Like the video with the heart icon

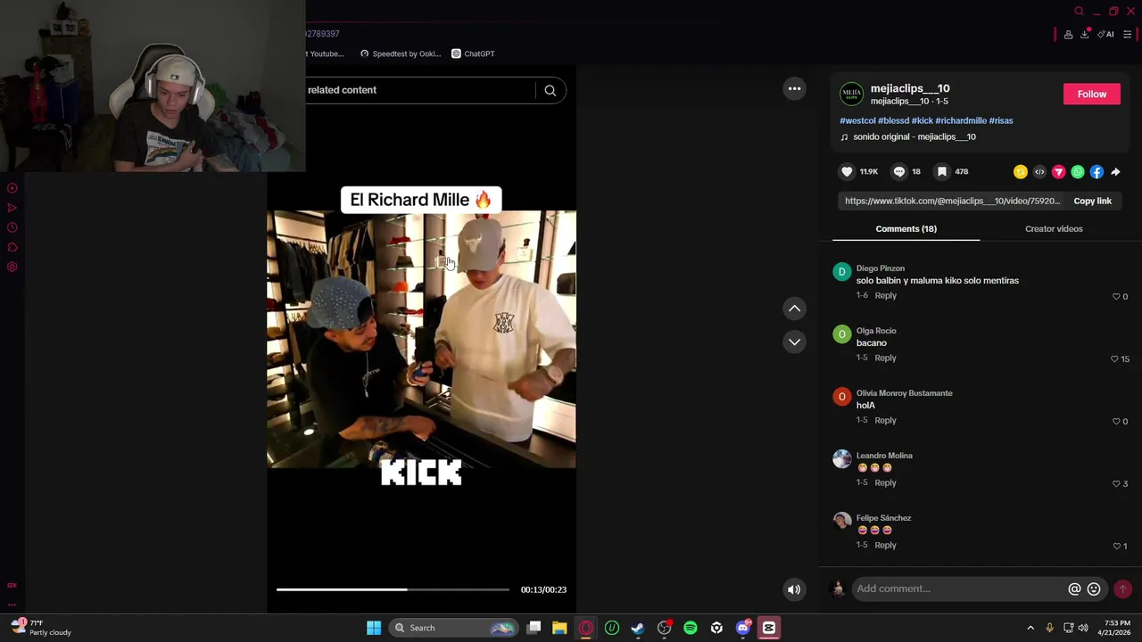[847, 171]
